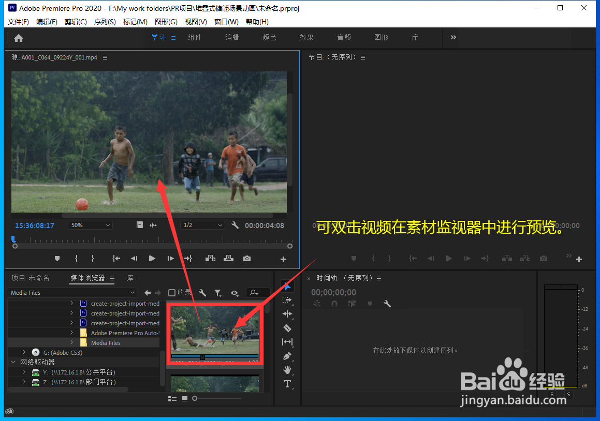Switch to the 颜色 workspace tab

[269, 37]
